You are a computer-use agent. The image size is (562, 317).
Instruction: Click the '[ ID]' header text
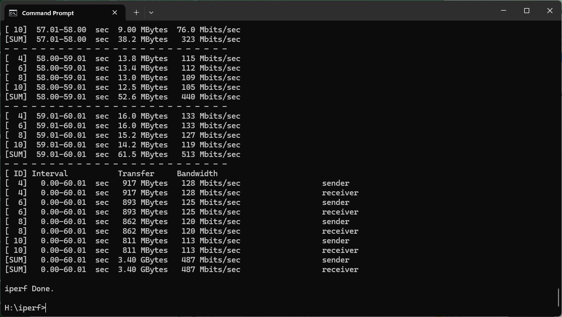point(16,174)
